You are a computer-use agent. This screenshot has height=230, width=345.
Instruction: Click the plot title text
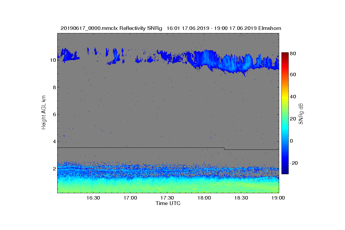click(171, 28)
